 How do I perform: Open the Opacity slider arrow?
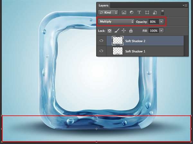[x=161, y=22]
